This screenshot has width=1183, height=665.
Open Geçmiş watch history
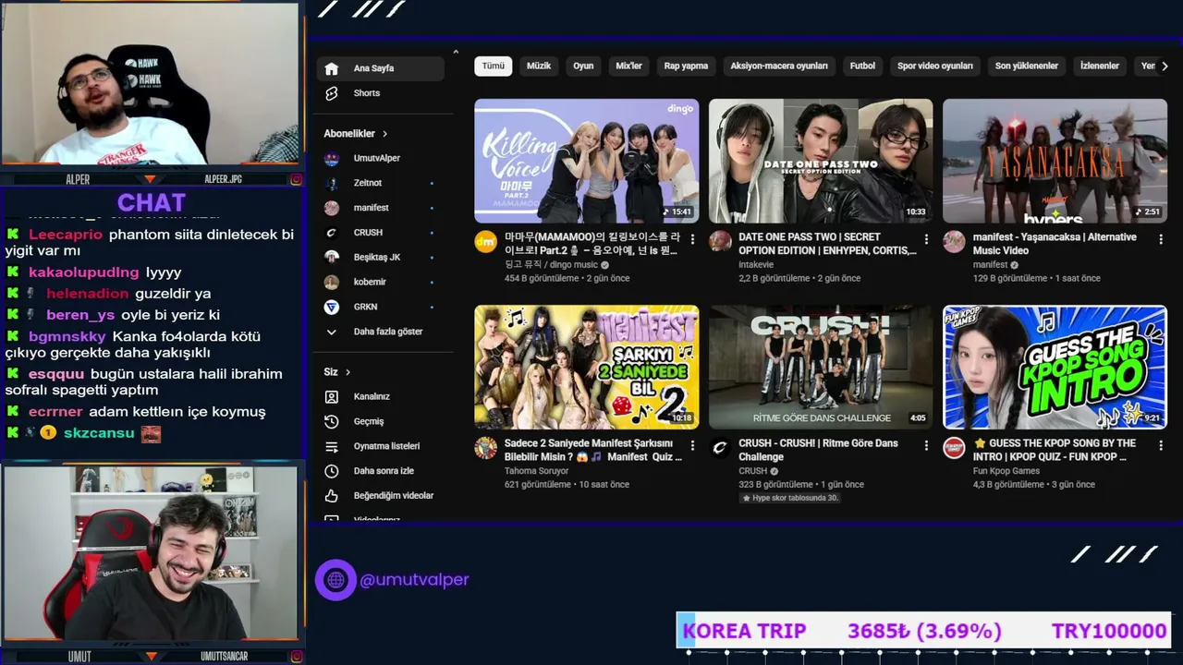pyautogui.click(x=380, y=421)
